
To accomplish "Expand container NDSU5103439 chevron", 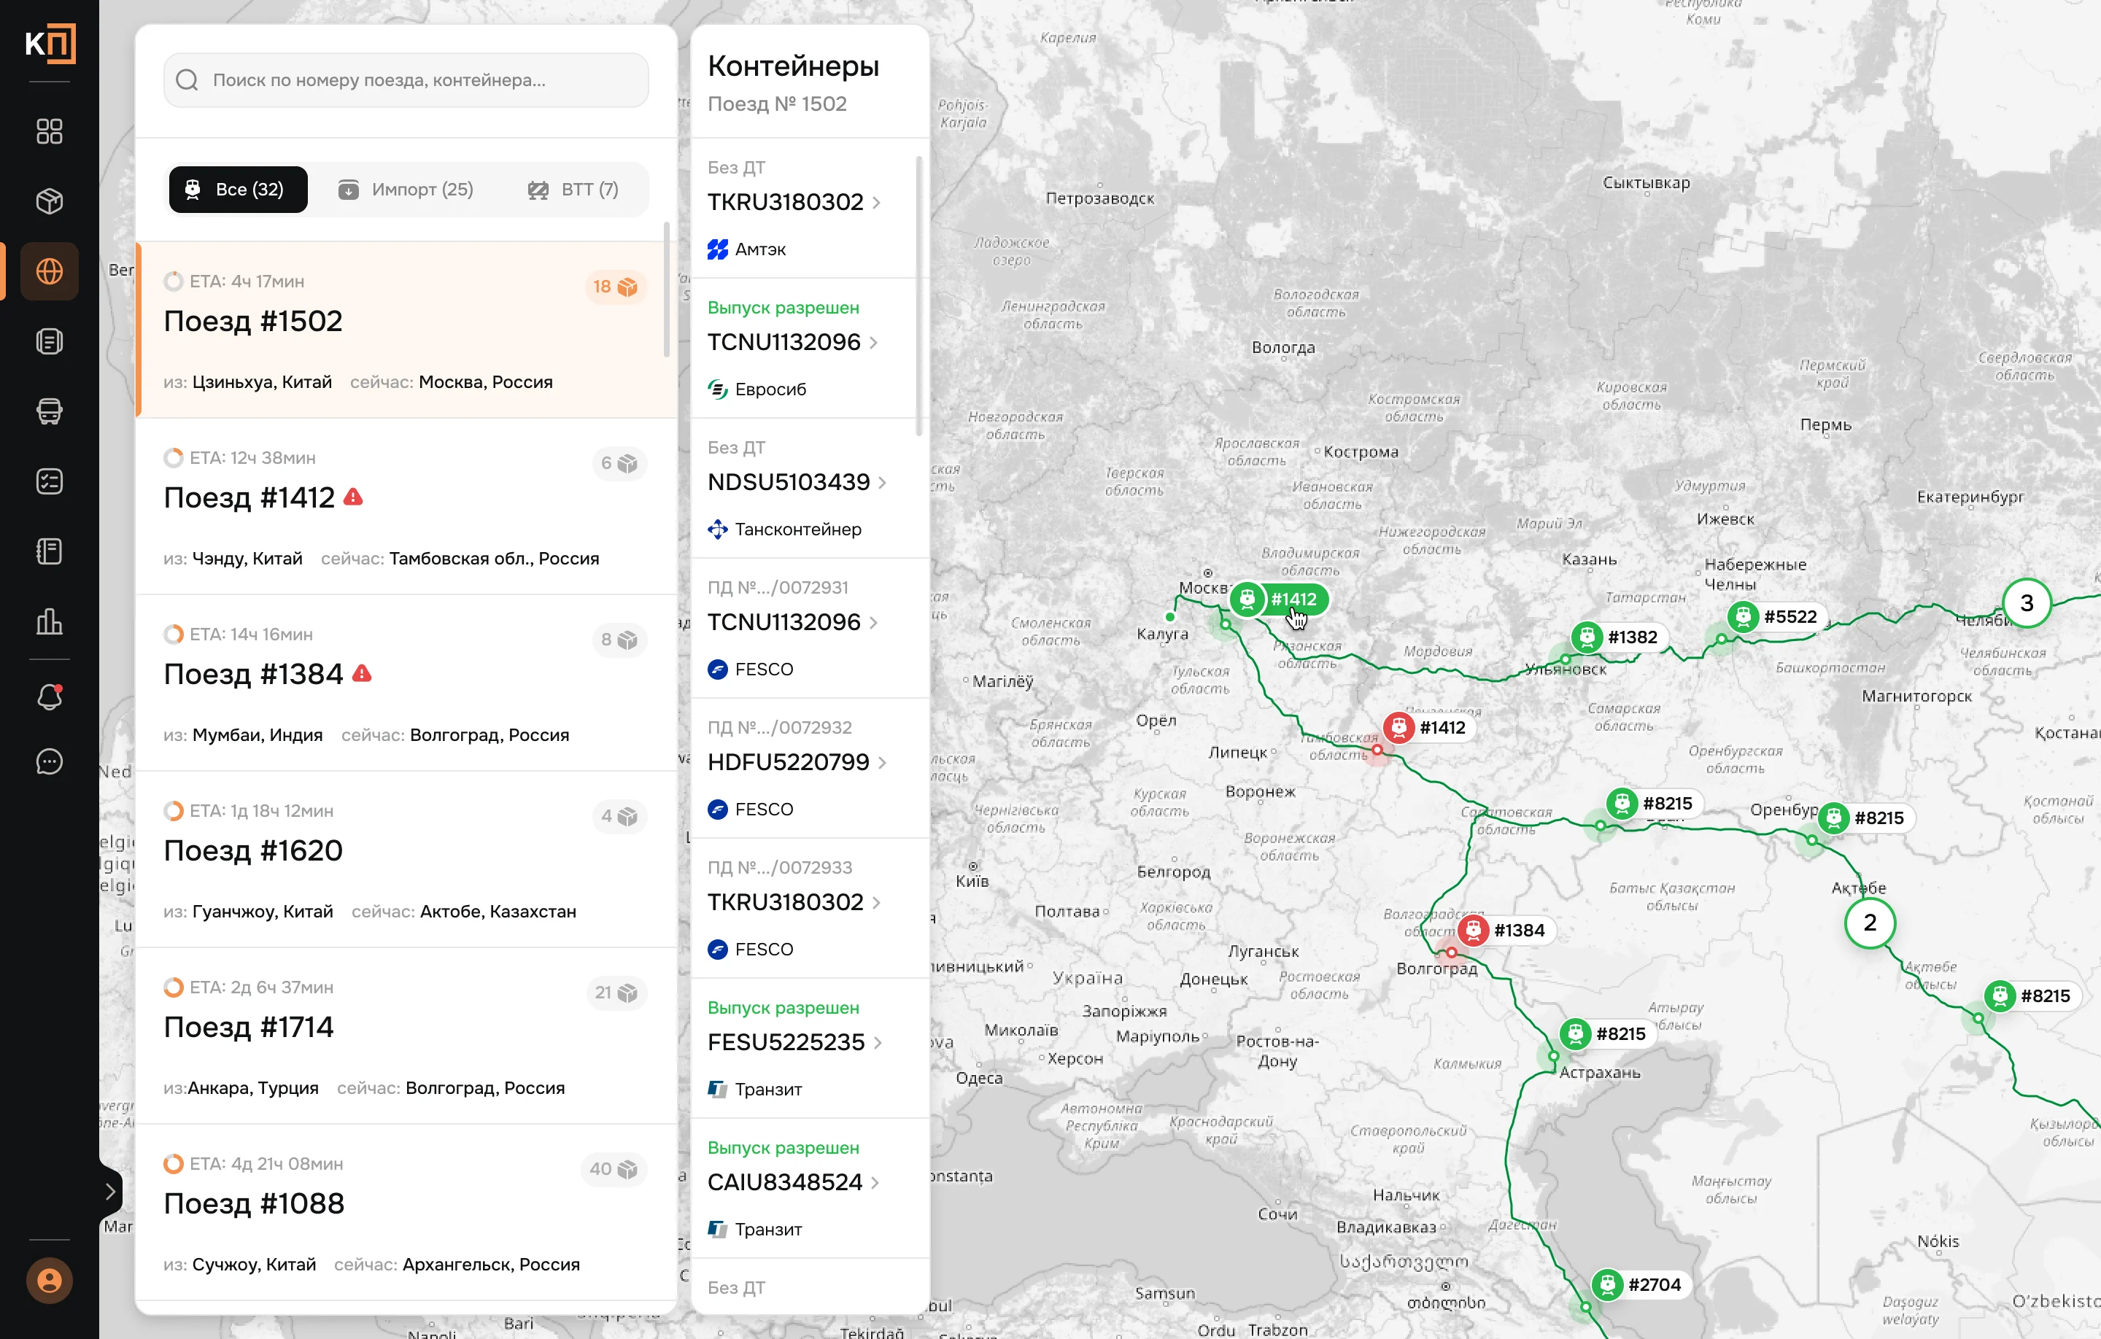I will [883, 482].
